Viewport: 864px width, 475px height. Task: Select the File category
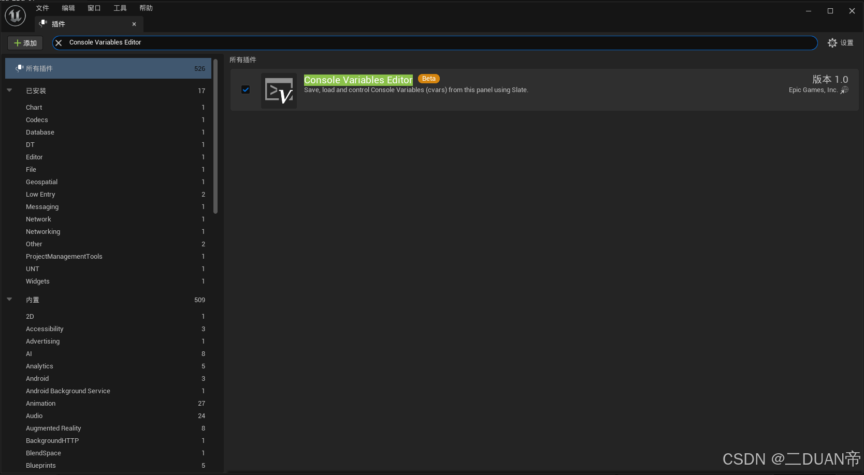click(x=108, y=169)
